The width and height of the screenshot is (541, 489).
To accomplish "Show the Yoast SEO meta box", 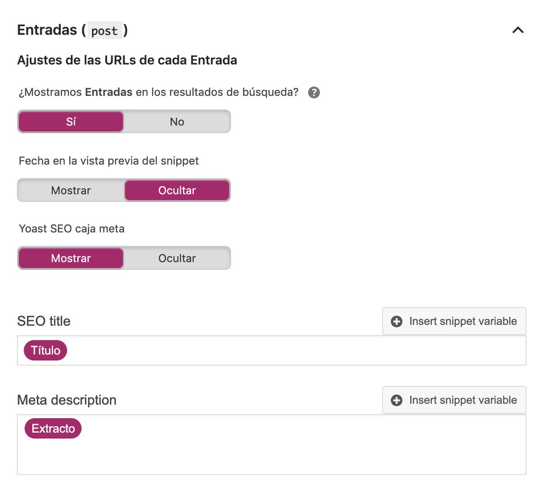I will pyautogui.click(x=71, y=258).
